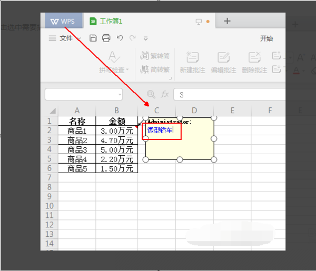Click 删除批注 to delete the comment
Screen dimensions: 316x271
pyautogui.click(x=254, y=62)
